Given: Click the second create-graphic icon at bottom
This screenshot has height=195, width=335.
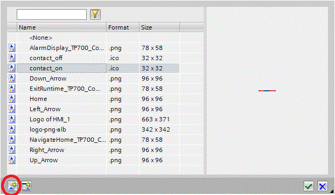Looking at the screenshot, I should click(x=26, y=186).
